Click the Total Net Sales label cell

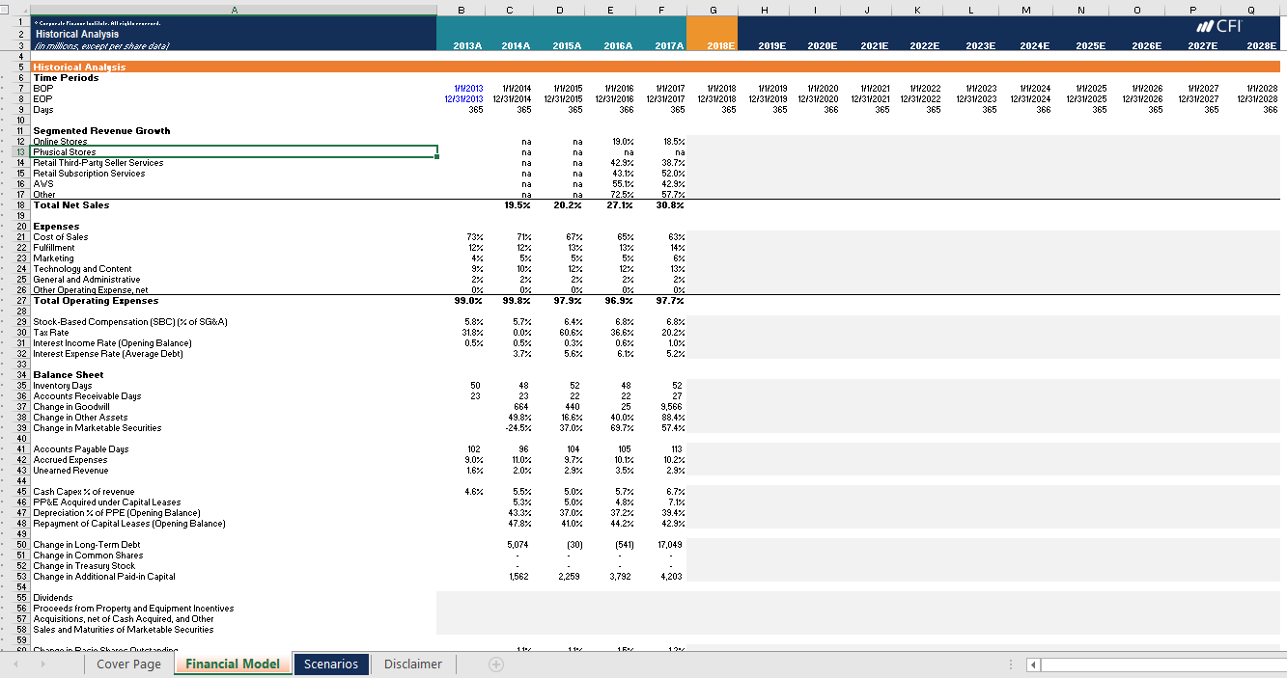click(70, 204)
